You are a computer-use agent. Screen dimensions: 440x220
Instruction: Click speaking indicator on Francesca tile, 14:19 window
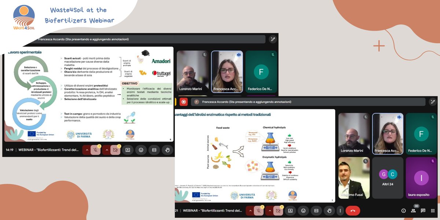239,55
